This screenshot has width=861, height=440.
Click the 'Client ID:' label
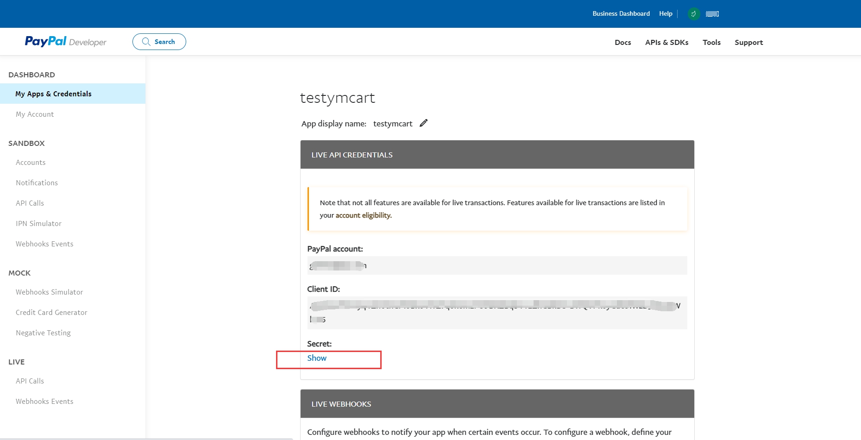pos(323,289)
